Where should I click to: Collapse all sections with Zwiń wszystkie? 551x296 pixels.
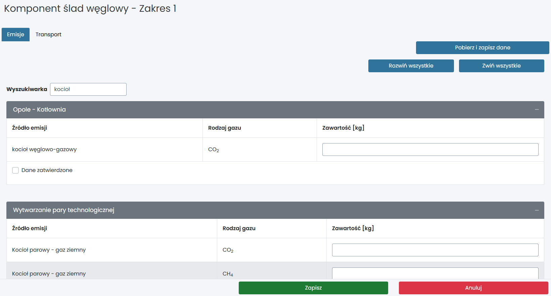[x=501, y=66]
